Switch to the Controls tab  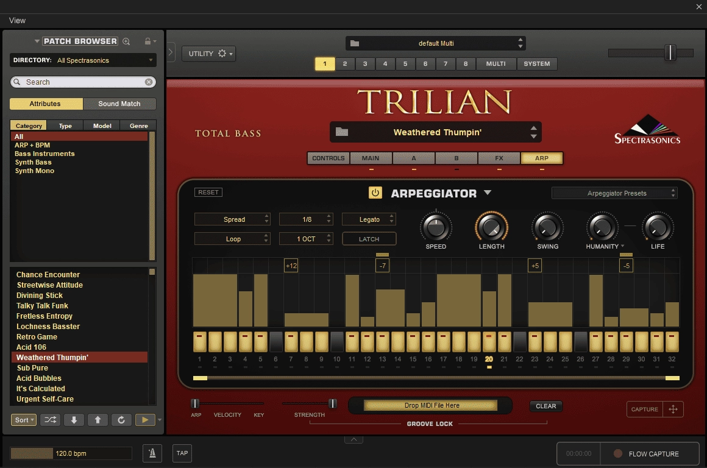tap(329, 158)
